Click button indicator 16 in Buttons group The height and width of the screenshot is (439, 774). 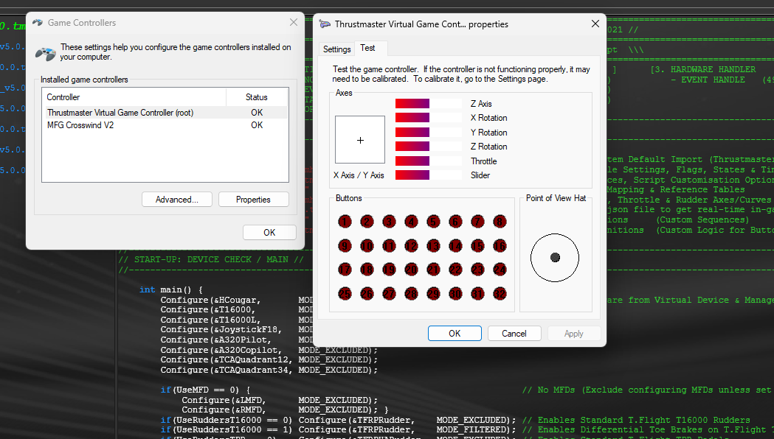[x=500, y=246]
